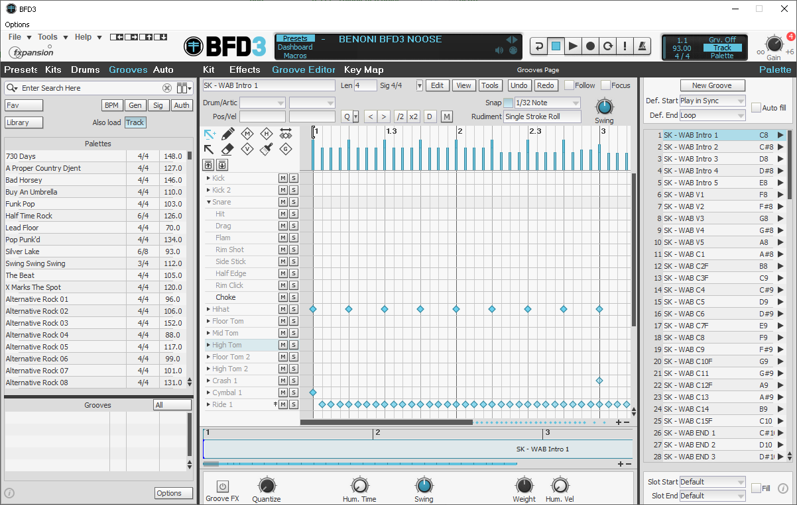Activate the G diamond tool
The height and width of the screenshot is (505, 797).
point(286,149)
